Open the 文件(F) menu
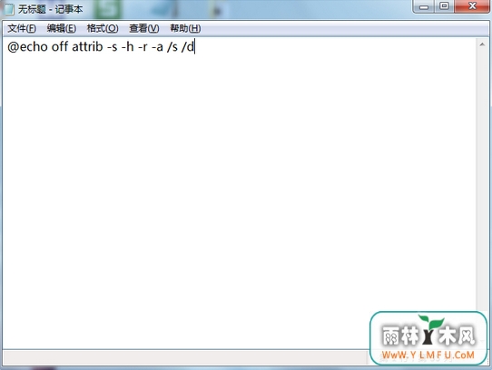492x370 pixels. pyautogui.click(x=22, y=28)
